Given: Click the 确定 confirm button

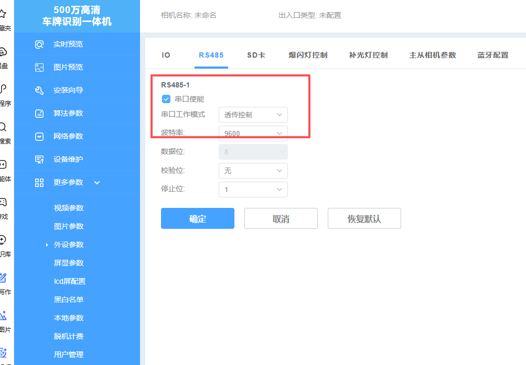Looking at the screenshot, I should [x=198, y=218].
